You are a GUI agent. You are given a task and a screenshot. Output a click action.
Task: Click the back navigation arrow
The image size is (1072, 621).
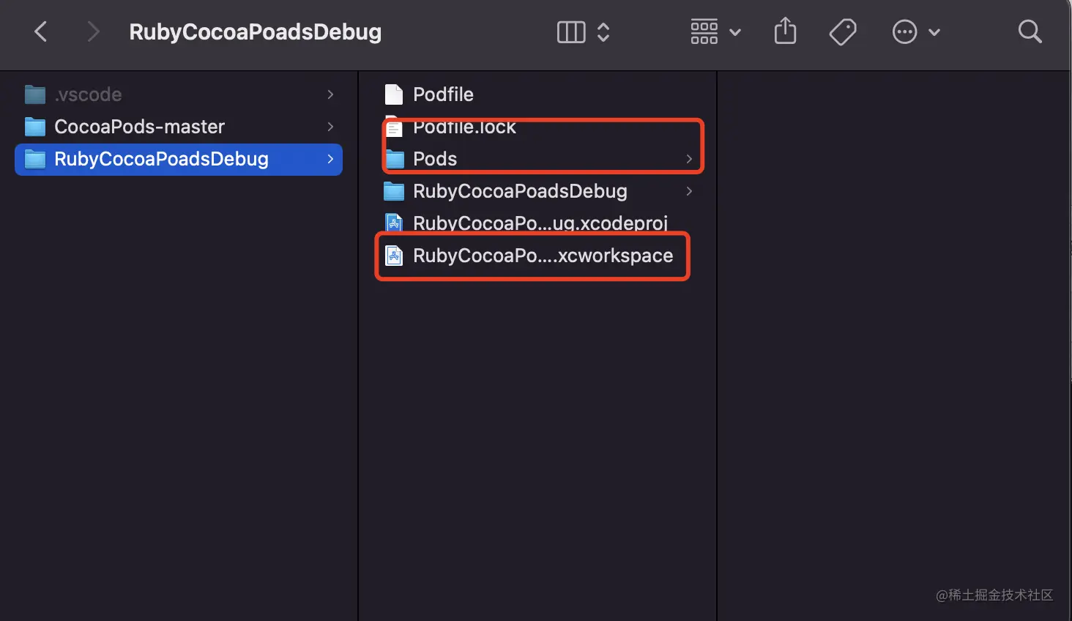tap(41, 31)
